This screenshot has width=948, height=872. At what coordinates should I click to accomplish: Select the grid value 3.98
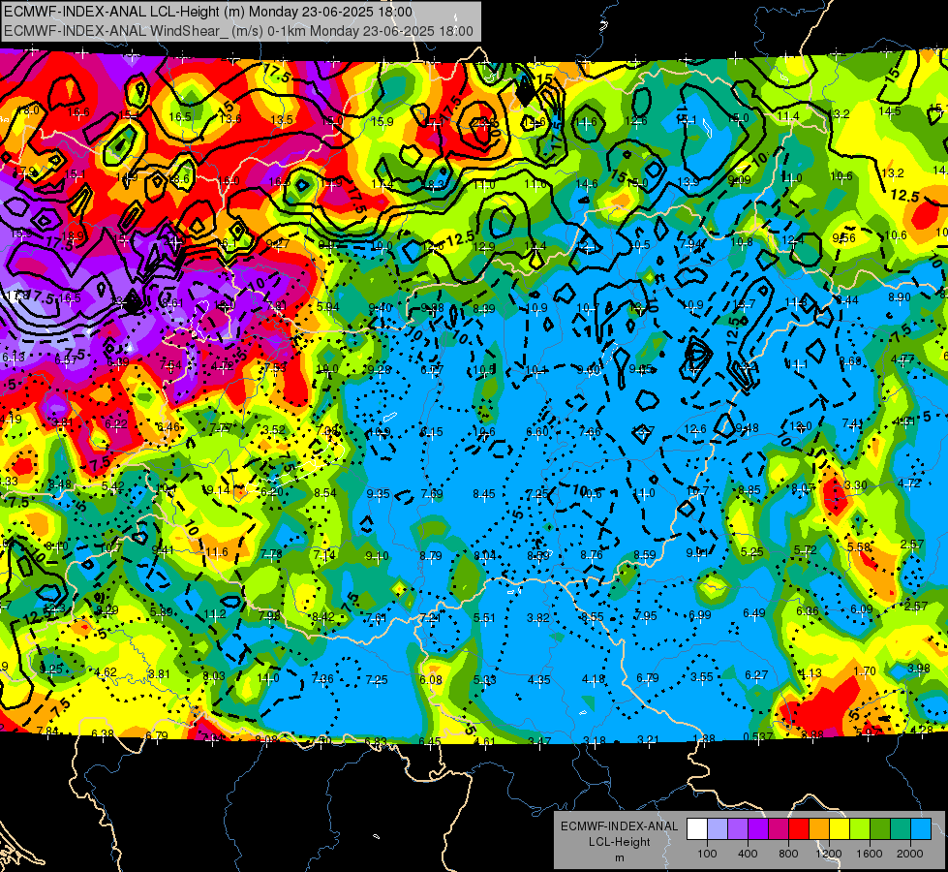click(918, 669)
